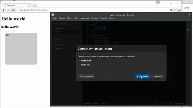
Task: Select index.html in working files list
Action: click(60, 28)
